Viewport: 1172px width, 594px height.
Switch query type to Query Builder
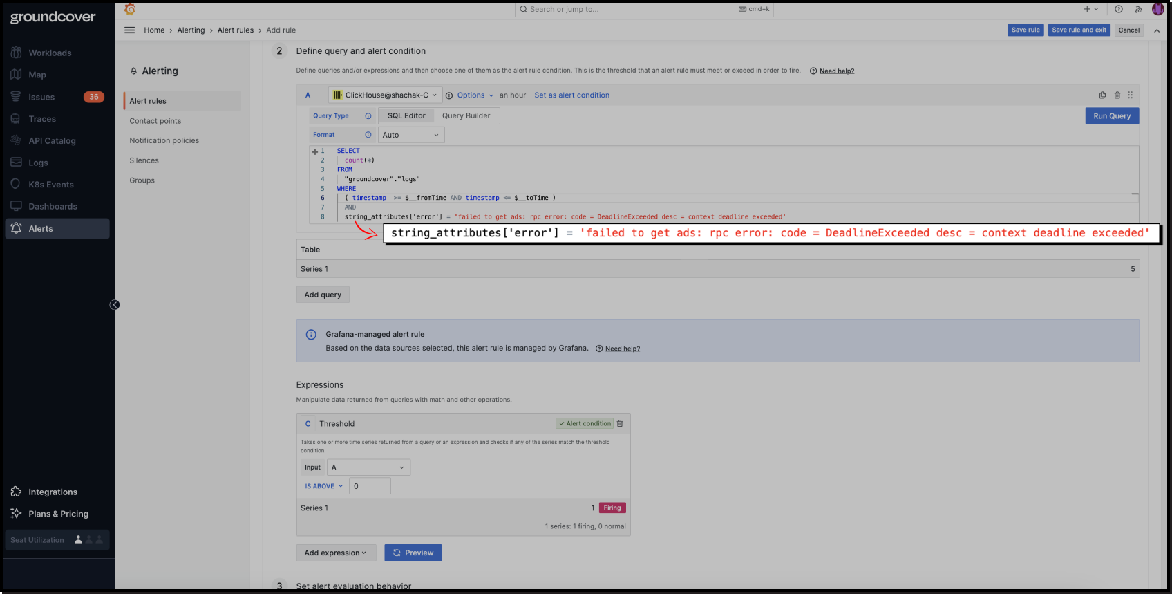click(466, 116)
